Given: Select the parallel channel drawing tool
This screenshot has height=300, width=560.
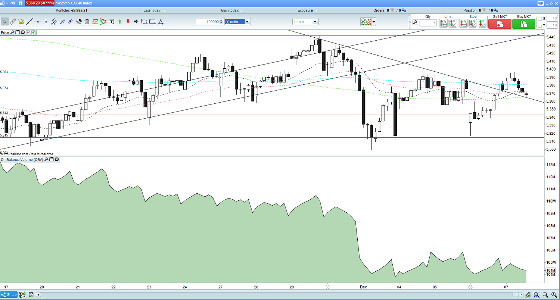Looking at the screenshot, I should (x=70, y=22).
